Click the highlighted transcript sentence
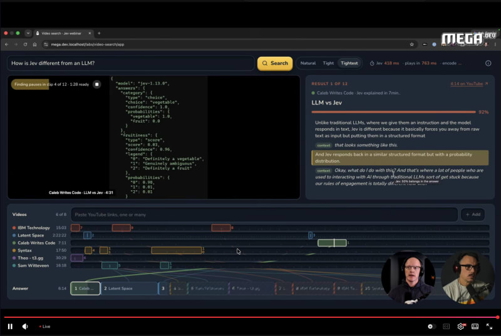 [x=400, y=158]
